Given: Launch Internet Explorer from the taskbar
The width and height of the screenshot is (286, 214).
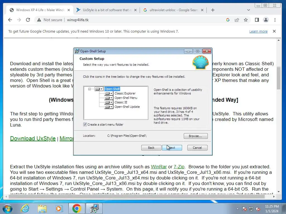Looking at the screenshot, I should click(25, 208).
